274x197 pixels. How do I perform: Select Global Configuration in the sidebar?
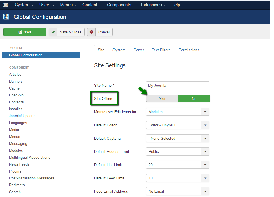click(x=41, y=55)
